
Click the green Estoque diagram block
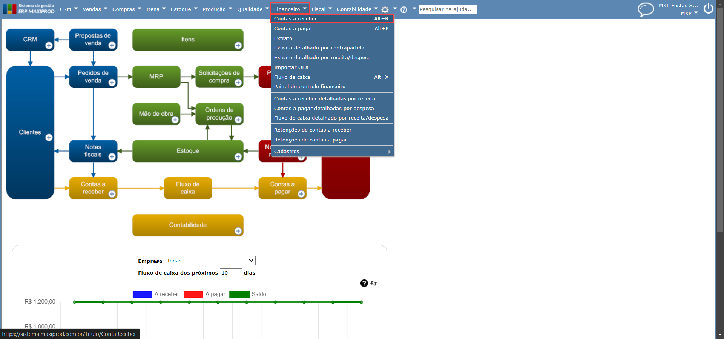point(188,151)
